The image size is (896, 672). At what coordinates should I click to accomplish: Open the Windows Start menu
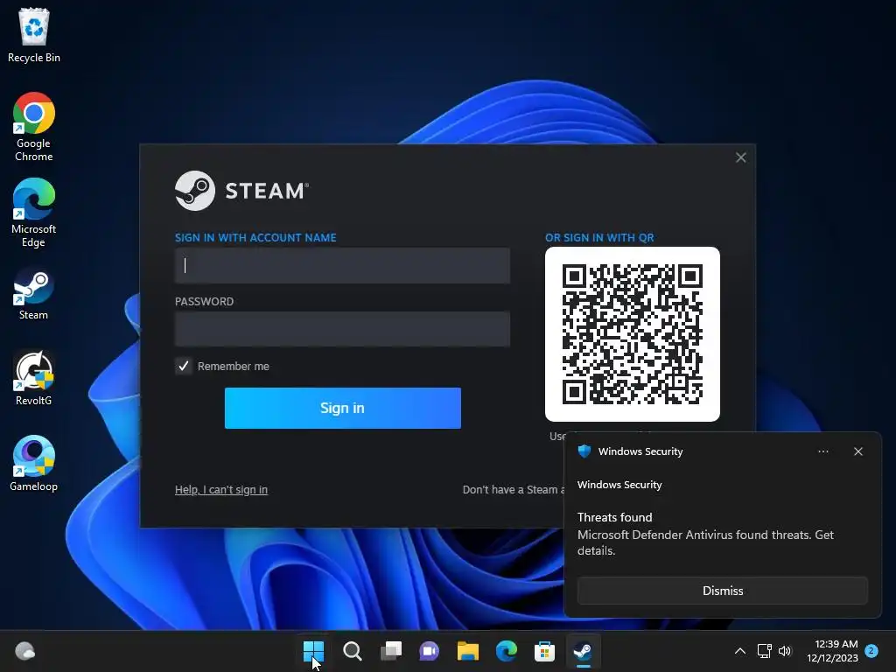point(314,651)
